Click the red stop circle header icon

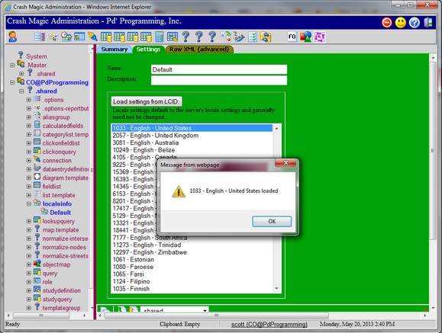[x=387, y=23]
